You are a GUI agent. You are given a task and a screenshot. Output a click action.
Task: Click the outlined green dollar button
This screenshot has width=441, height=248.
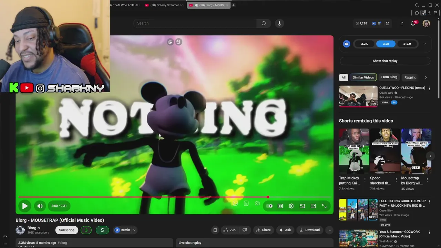coord(86,230)
